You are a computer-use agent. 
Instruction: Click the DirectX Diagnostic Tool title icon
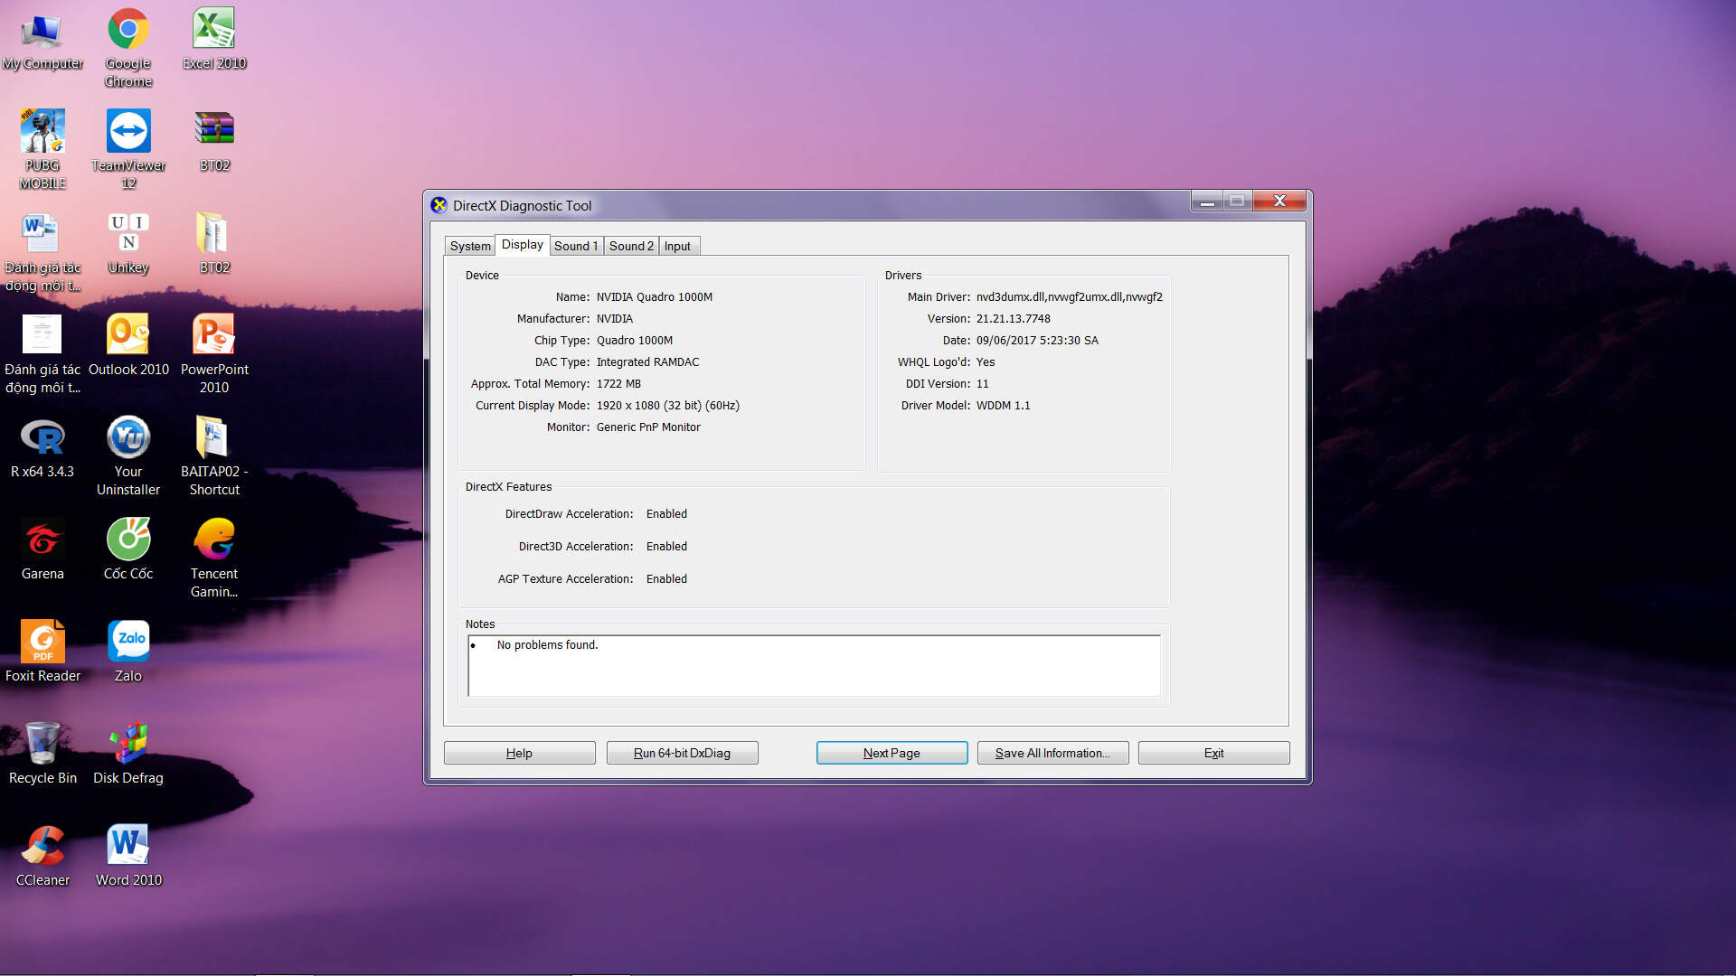coord(439,205)
